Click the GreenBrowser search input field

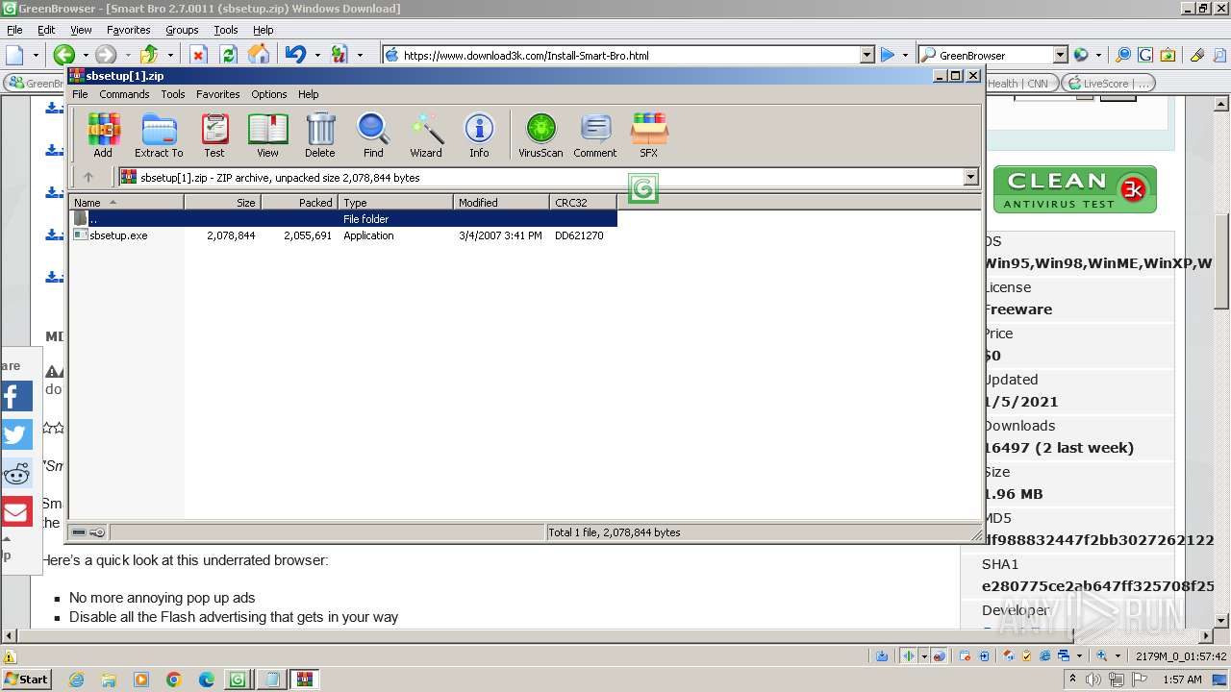coord(994,55)
